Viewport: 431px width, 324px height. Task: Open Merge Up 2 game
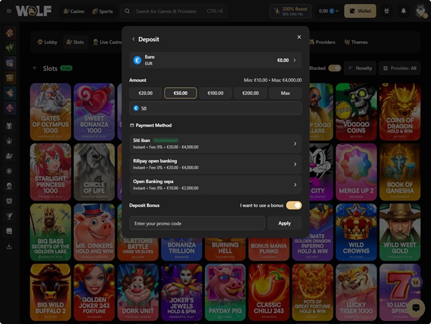(356, 172)
